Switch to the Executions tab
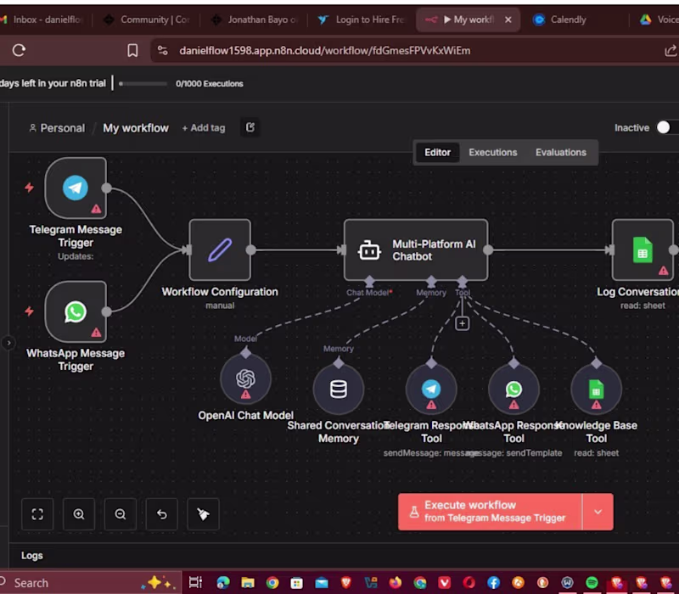The height and width of the screenshot is (594, 679). (x=493, y=153)
